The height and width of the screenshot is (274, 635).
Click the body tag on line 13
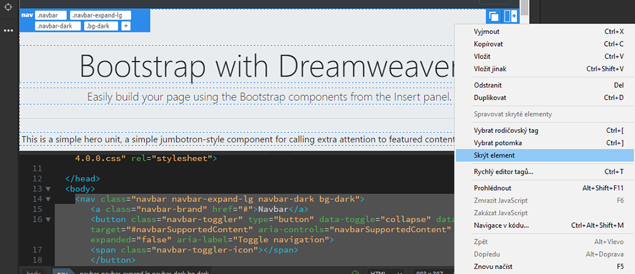point(80,189)
